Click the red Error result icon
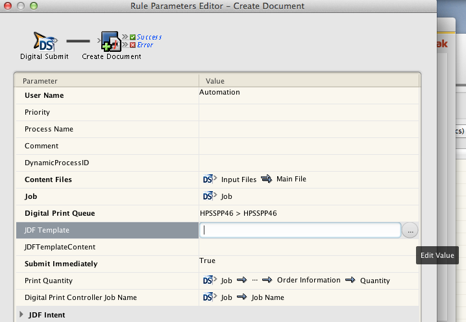The image size is (466, 322). pos(132,45)
